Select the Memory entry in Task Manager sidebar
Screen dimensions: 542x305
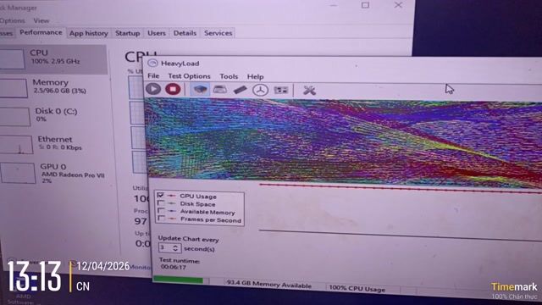tap(53, 87)
